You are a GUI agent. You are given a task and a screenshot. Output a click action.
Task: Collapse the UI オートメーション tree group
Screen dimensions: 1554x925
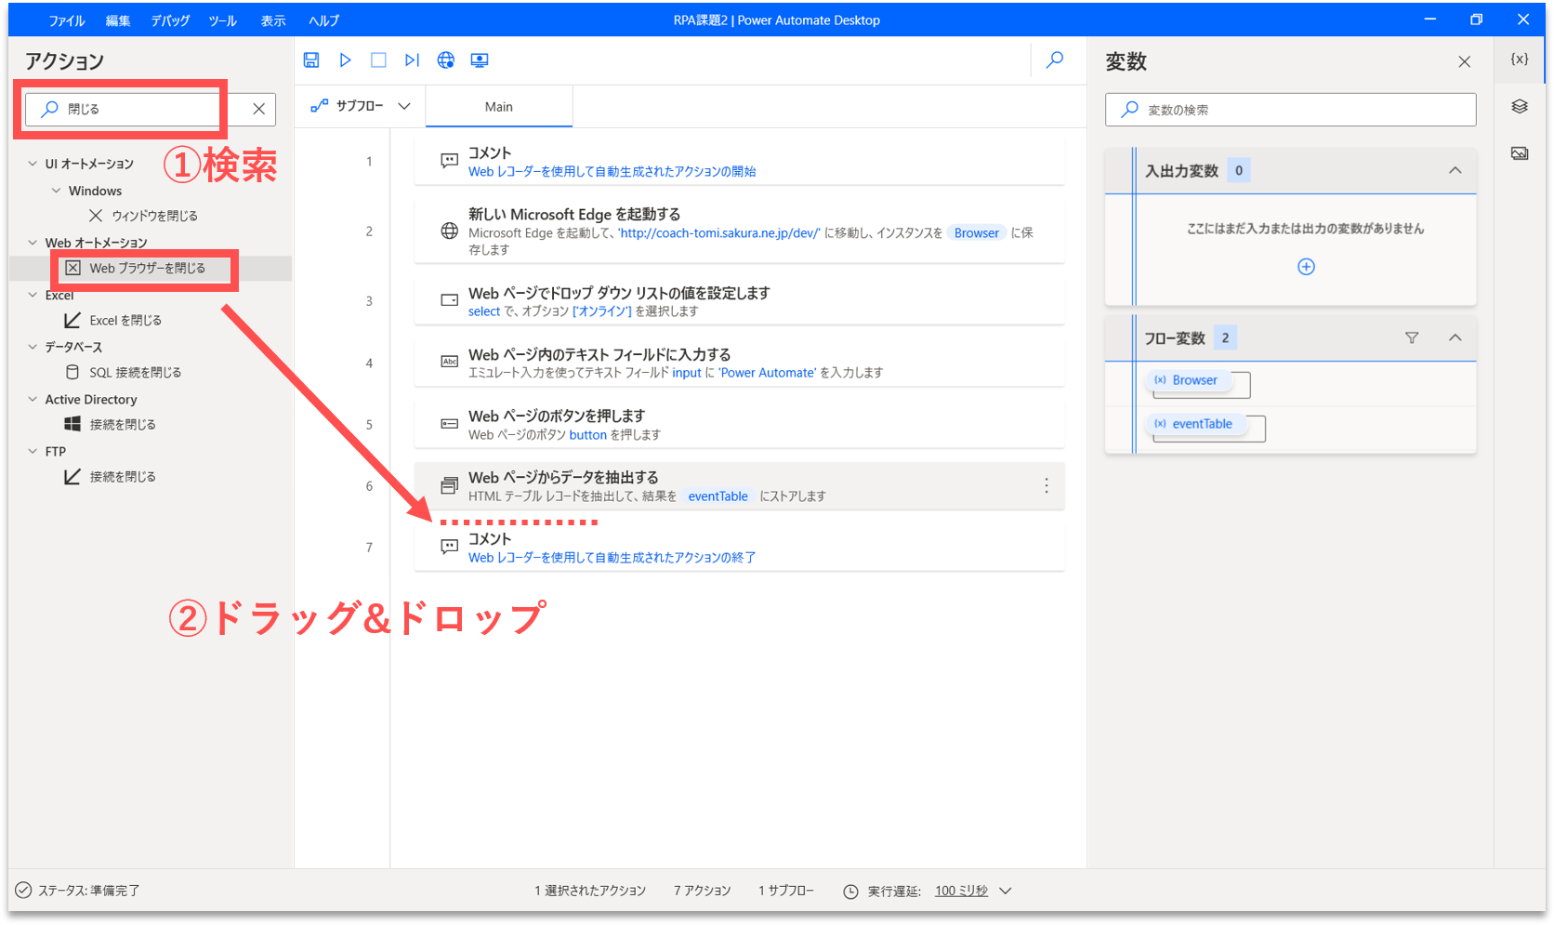point(33,164)
